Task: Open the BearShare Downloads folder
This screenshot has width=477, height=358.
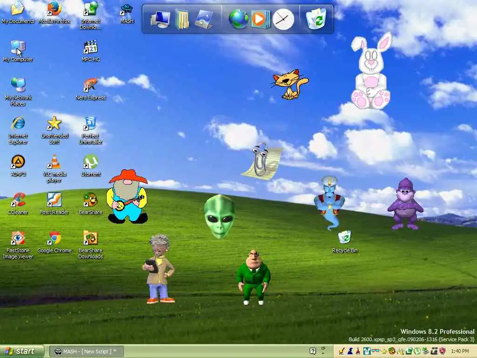Action: point(91,245)
